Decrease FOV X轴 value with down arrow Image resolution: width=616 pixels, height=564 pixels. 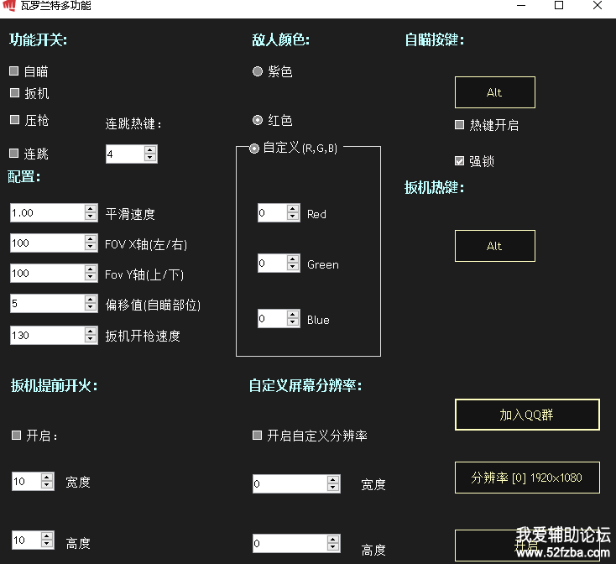91,247
